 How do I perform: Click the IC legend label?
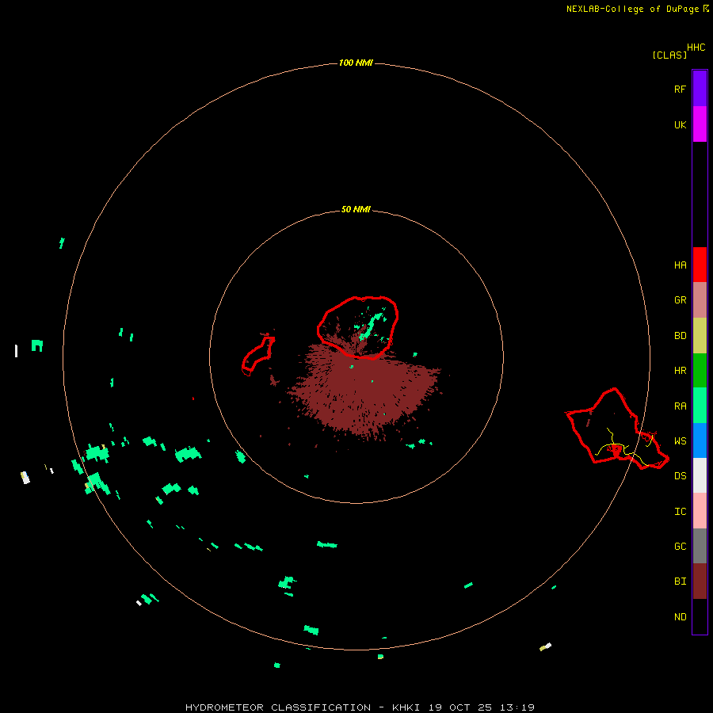tap(680, 512)
